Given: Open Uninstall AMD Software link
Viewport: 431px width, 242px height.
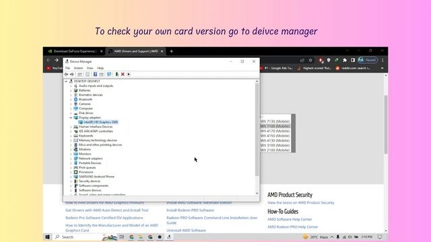Looking at the screenshot, I should [x=186, y=231].
